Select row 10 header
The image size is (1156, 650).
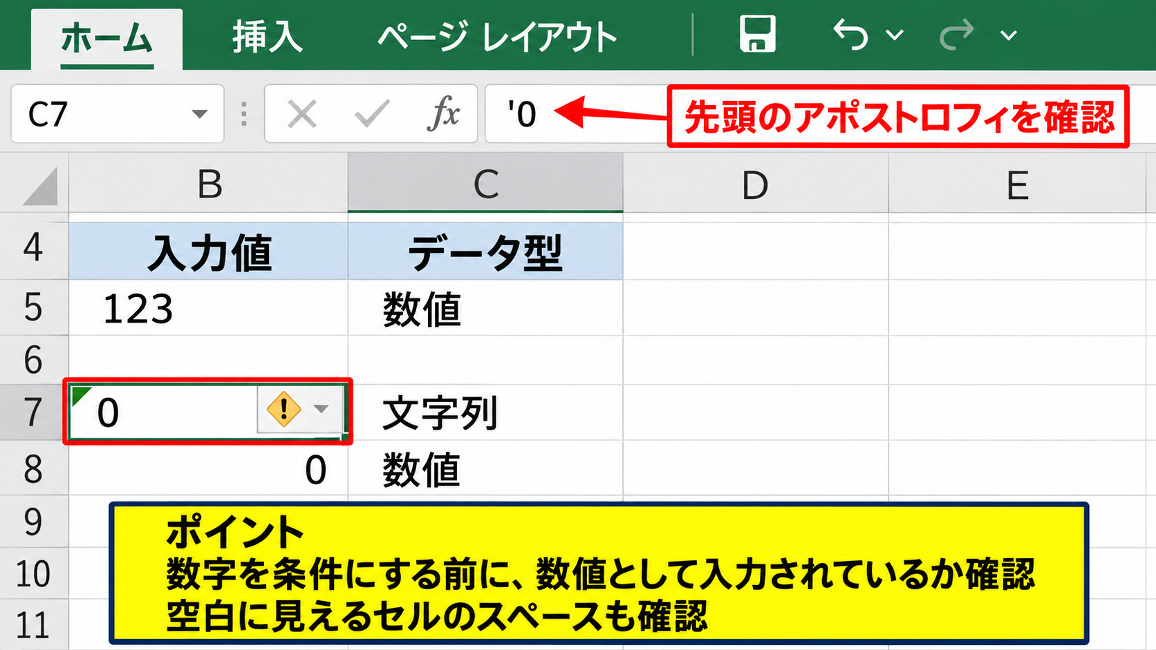click(33, 573)
